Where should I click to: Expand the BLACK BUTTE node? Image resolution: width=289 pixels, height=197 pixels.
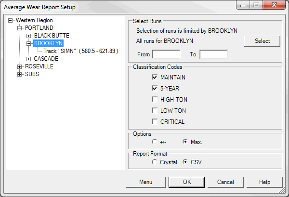[29, 36]
